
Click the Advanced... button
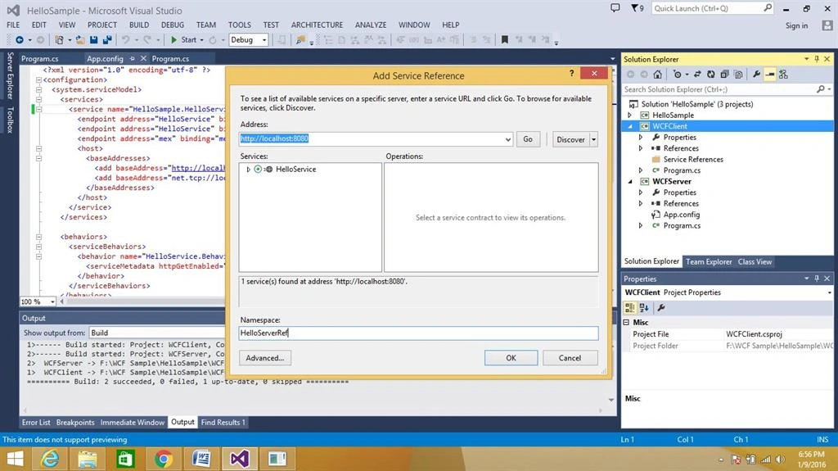pyautogui.click(x=265, y=358)
